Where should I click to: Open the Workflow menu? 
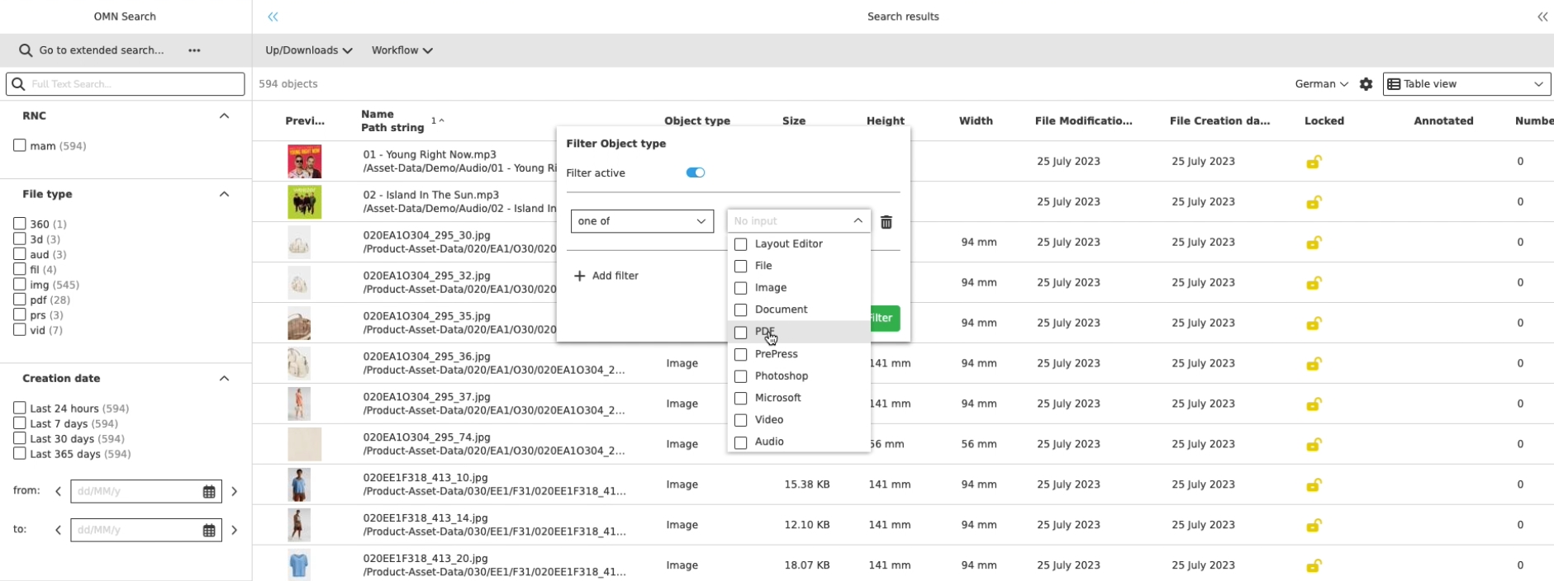pyautogui.click(x=402, y=50)
